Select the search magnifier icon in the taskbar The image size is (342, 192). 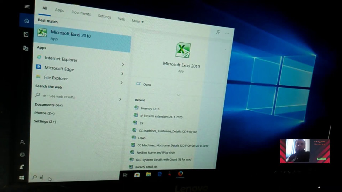(34, 177)
